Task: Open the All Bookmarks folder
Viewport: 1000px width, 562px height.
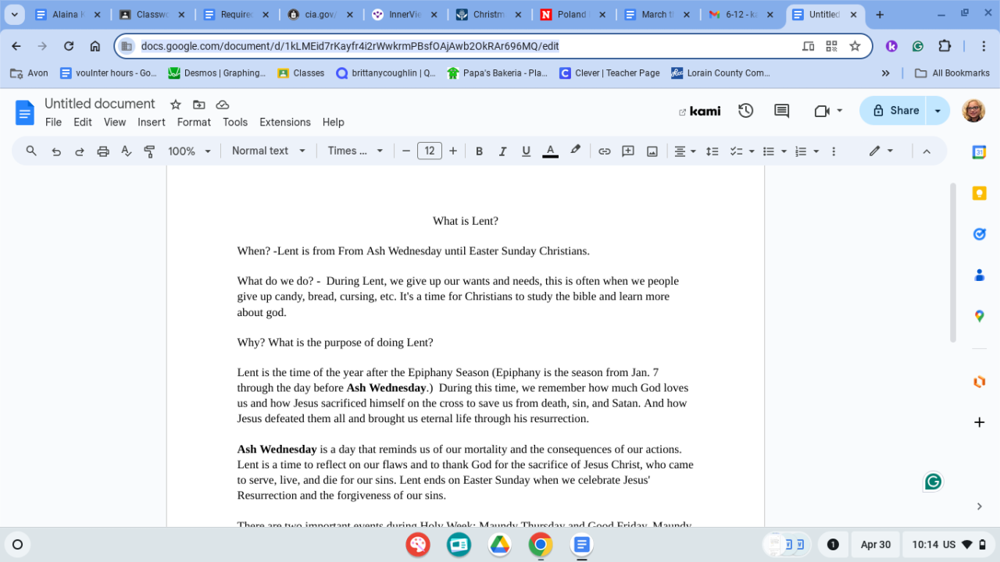Action: [952, 73]
